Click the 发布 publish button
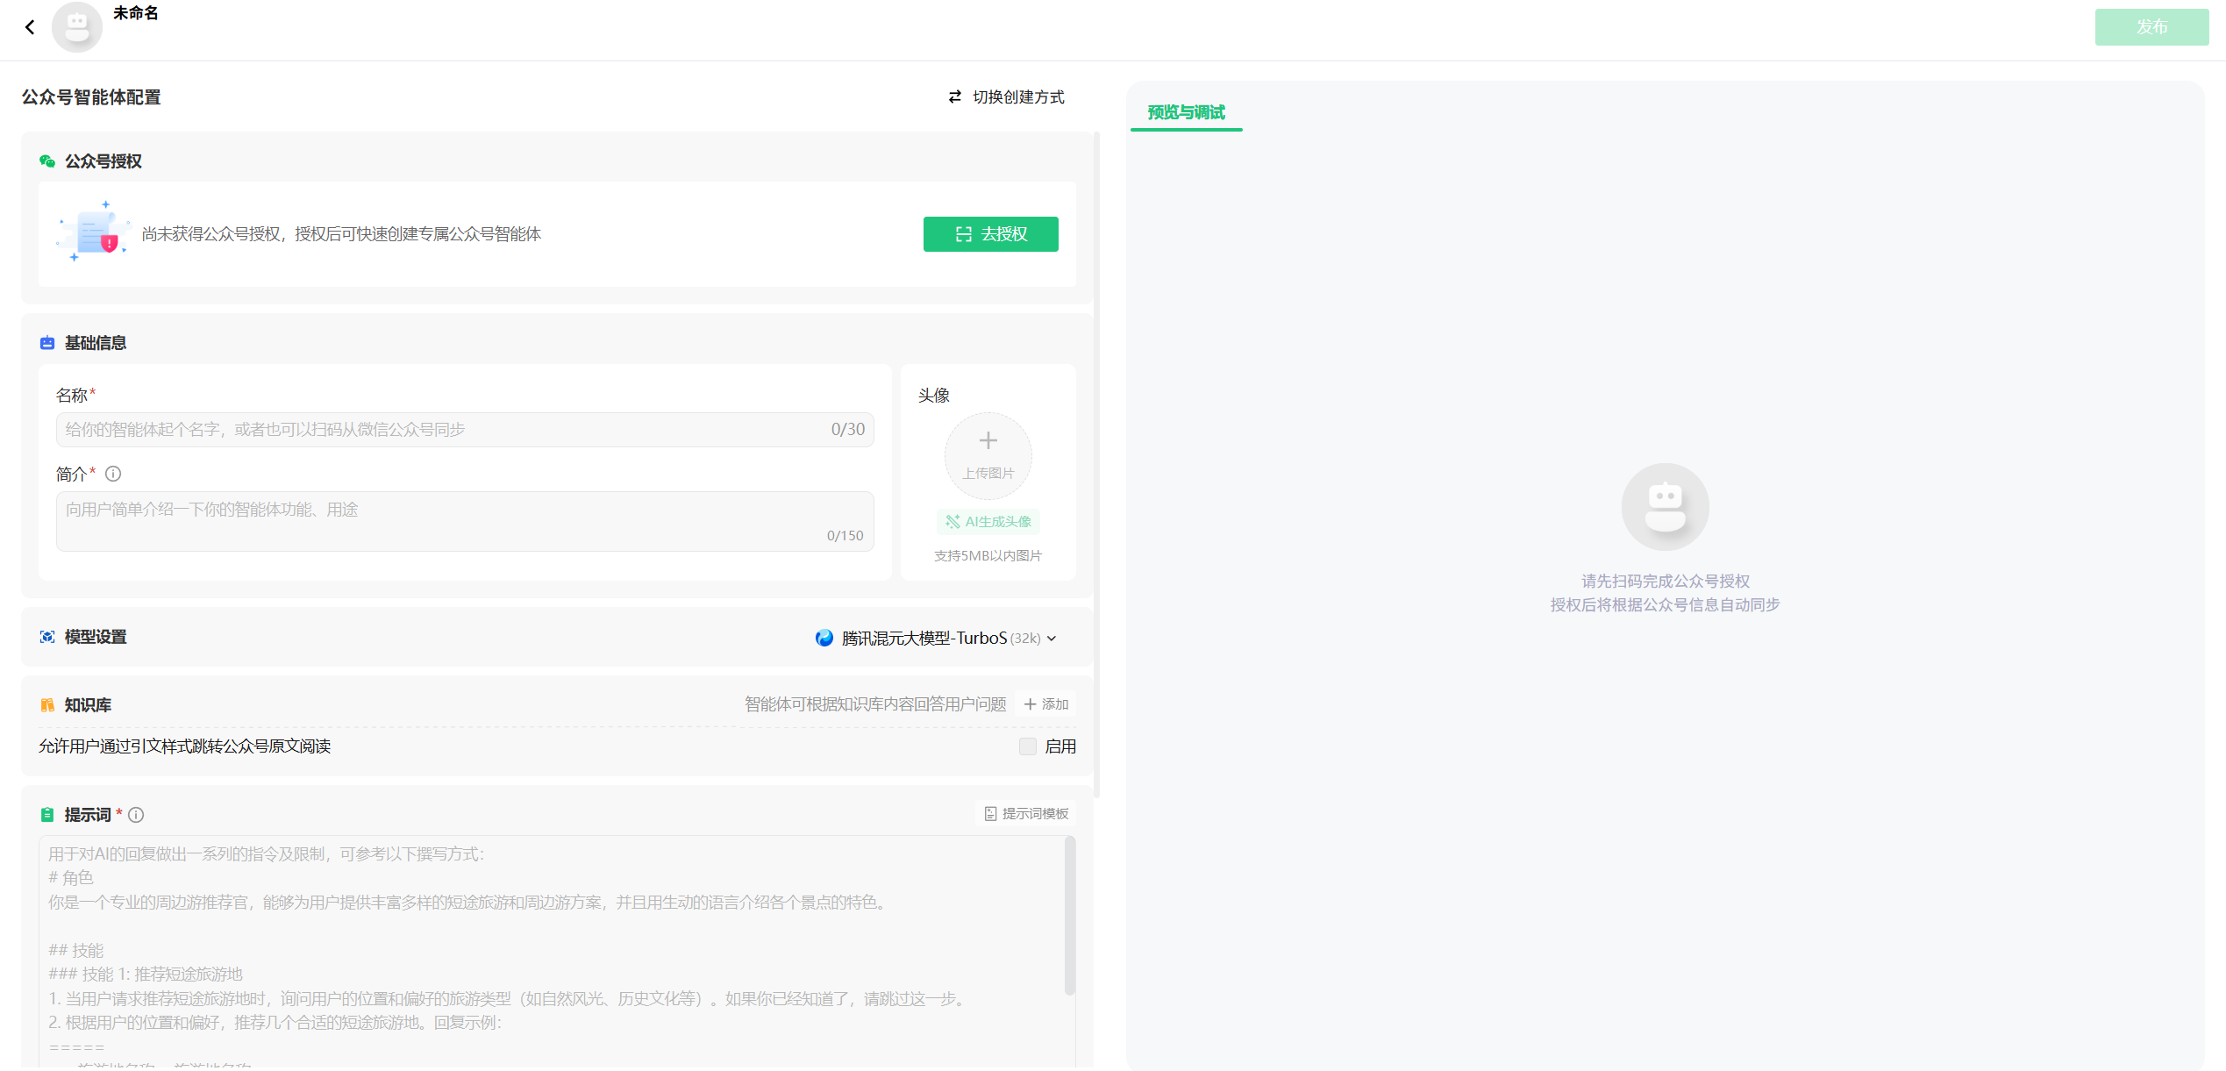 point(2151,27)
